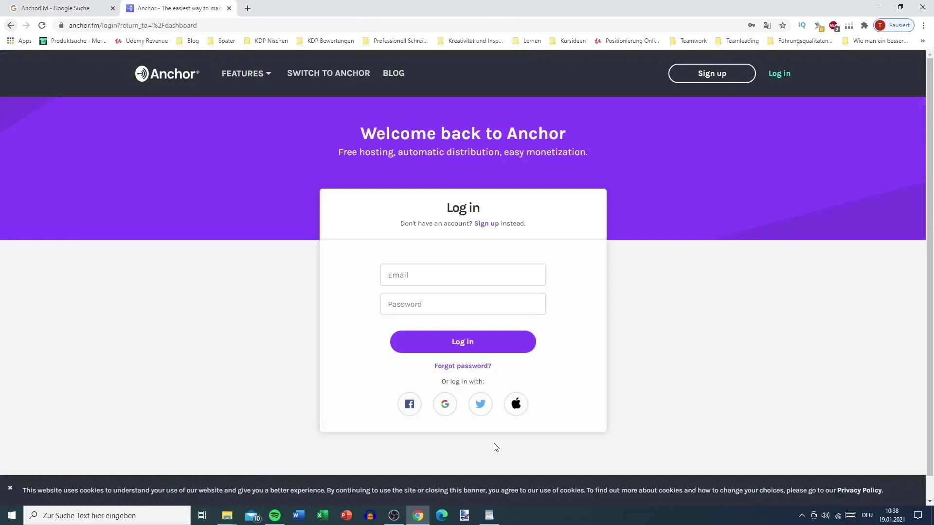Expand the FEATURES dropdown menu
934x525 pixels.
click(x=246, y=73)
